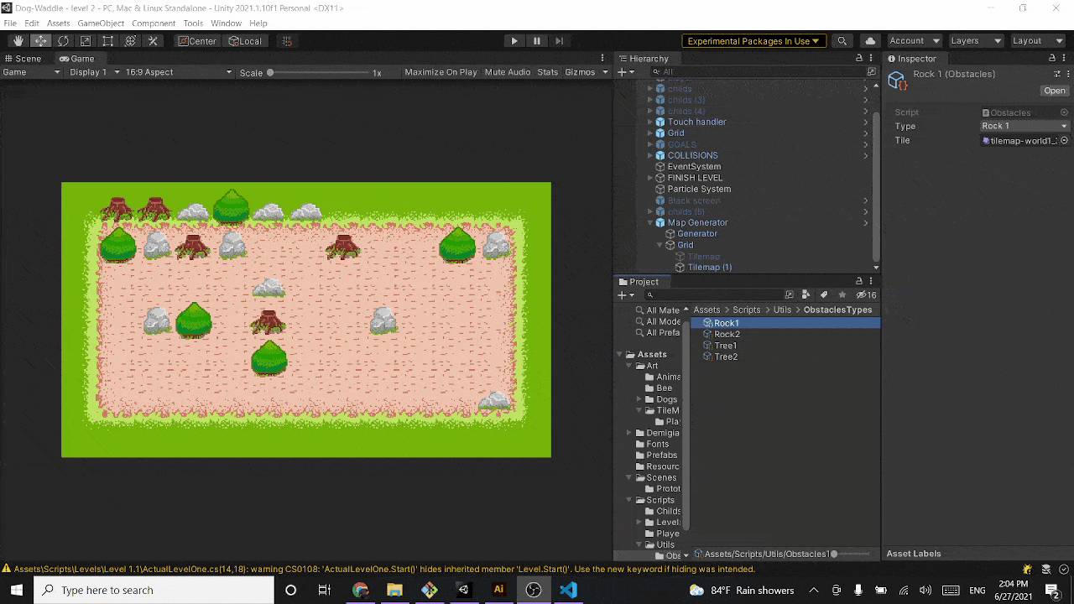Open the cloud services icon
This screenshot has height=604, width=1074.
tap(870, 41)
